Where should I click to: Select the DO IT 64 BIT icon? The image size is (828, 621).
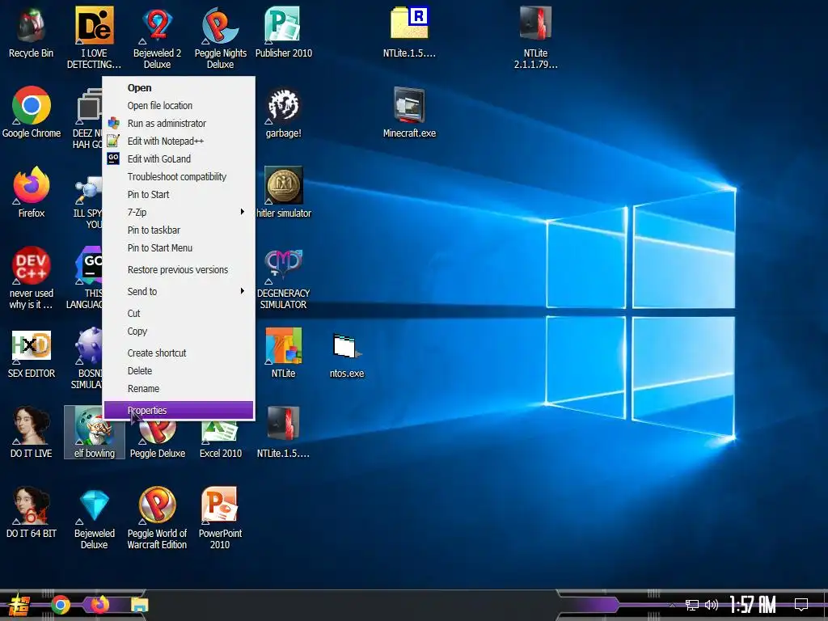[x=32, y=512]
